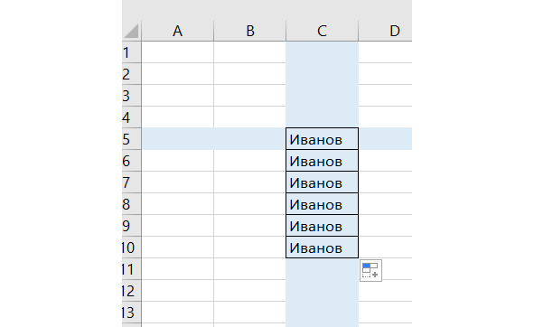Viewport: 534px width, 327px height.
Task: Click empty cell A12
Action: pyautogui.click(x=177, y=291)
